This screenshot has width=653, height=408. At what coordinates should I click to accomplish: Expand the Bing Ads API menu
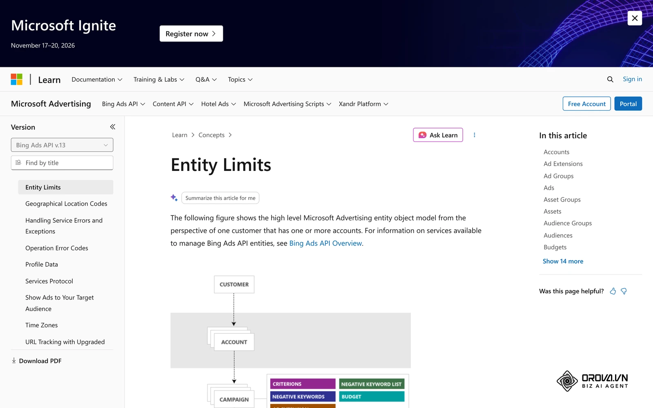point(124,104)
